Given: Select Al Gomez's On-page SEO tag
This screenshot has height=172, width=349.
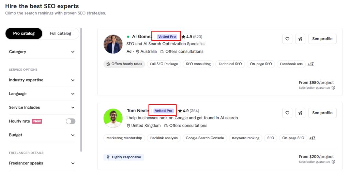Looking at the screenshot, I should [x=261, y=64].
